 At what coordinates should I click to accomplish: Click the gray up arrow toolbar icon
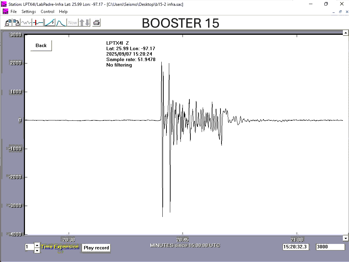point(82,23)
